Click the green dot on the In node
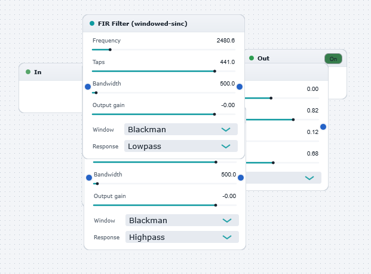This screenshot has height=274, width=371. pos(28,72)
